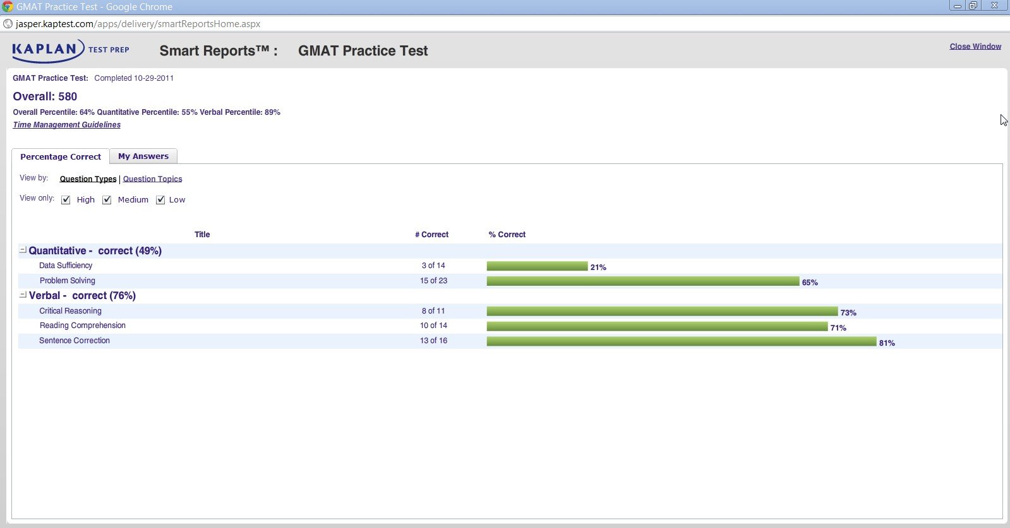View by Question Topics
Screen dimensions: 1010x528
click(152, 179)
